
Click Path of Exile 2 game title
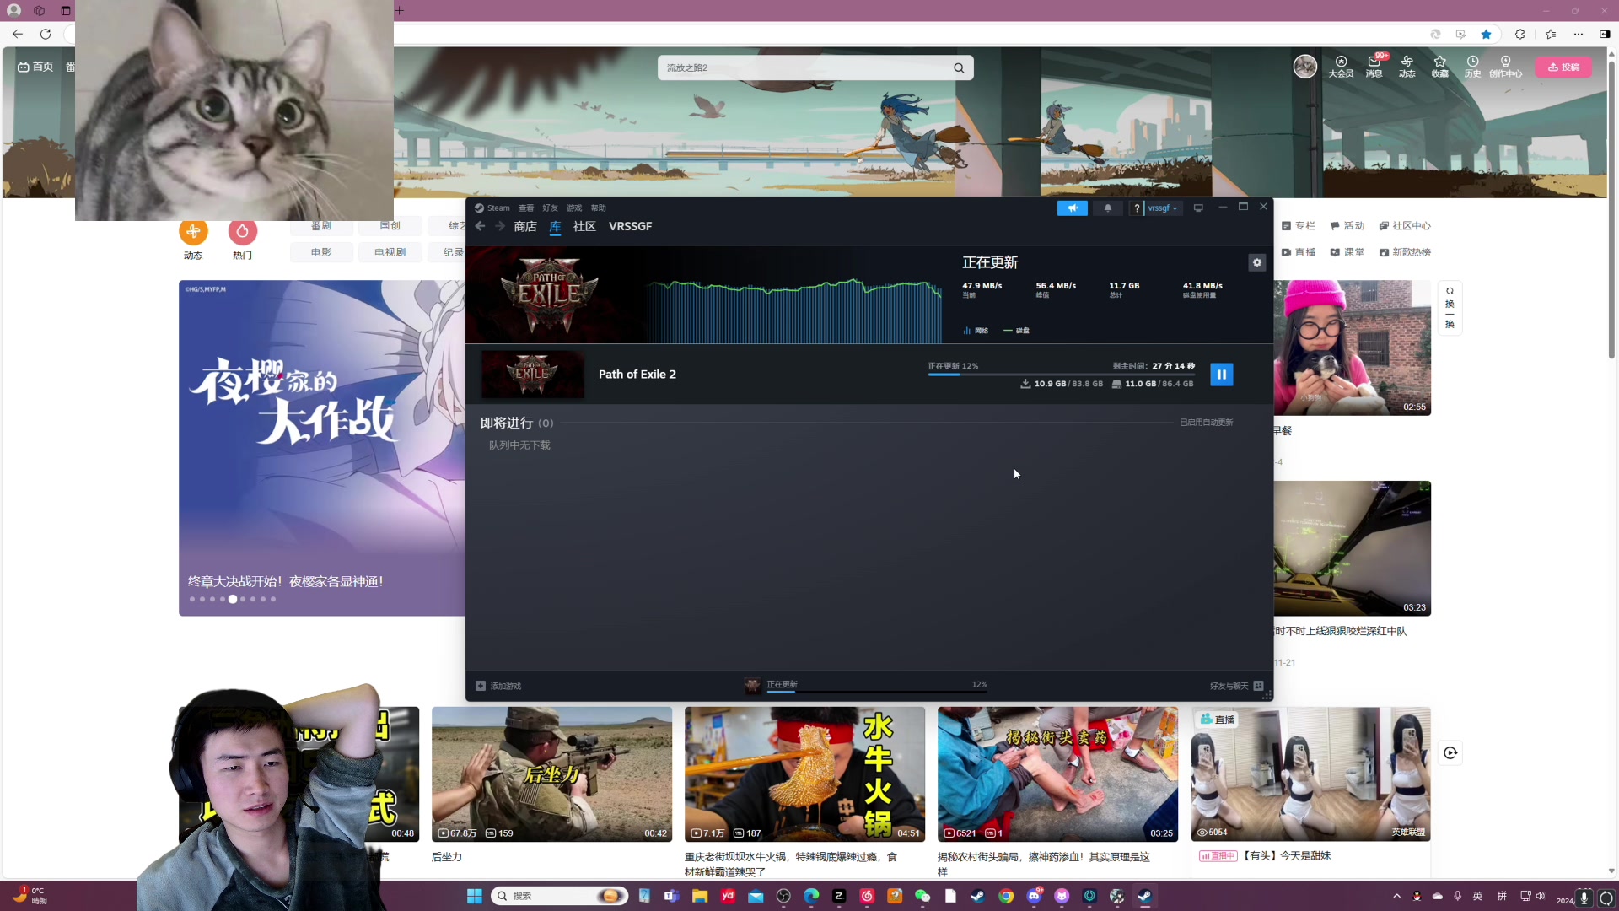click(x=637, y=375)
